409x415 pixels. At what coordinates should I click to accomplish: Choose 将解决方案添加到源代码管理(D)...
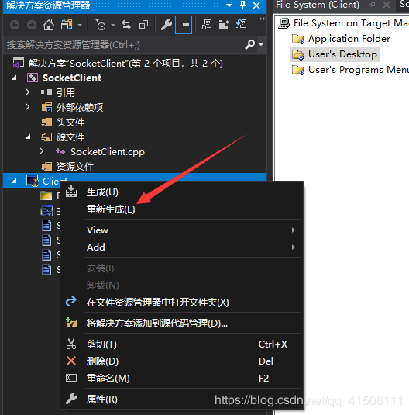click(182, 323)
